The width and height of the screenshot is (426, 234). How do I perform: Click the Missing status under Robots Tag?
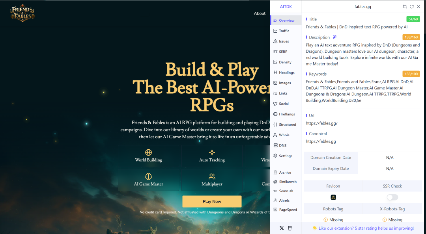click(x=333, y=220)
